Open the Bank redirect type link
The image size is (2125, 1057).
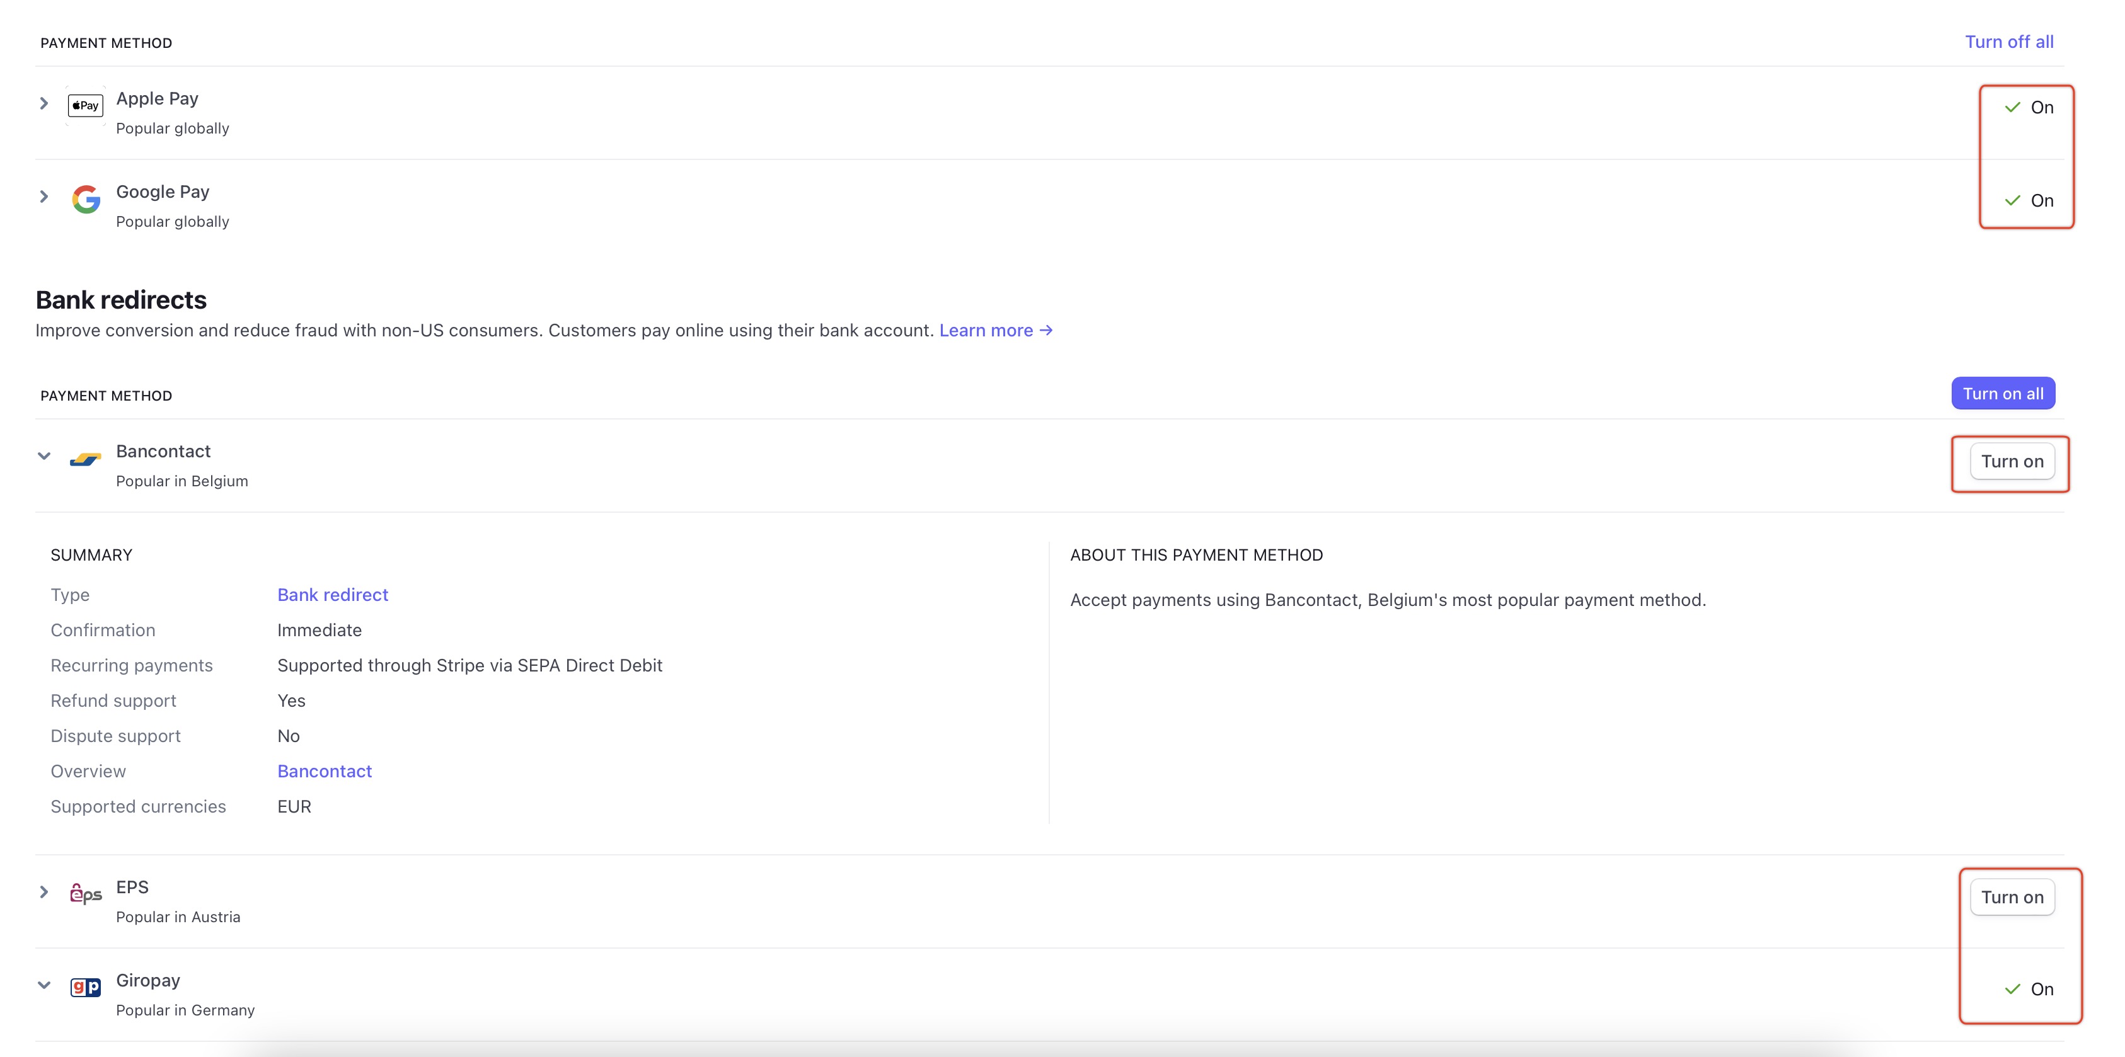333,595
